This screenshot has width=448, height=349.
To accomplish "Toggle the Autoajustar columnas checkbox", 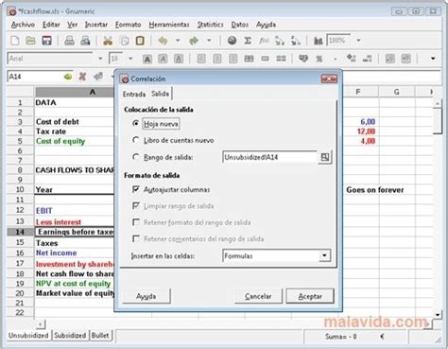I will (136, 189).
